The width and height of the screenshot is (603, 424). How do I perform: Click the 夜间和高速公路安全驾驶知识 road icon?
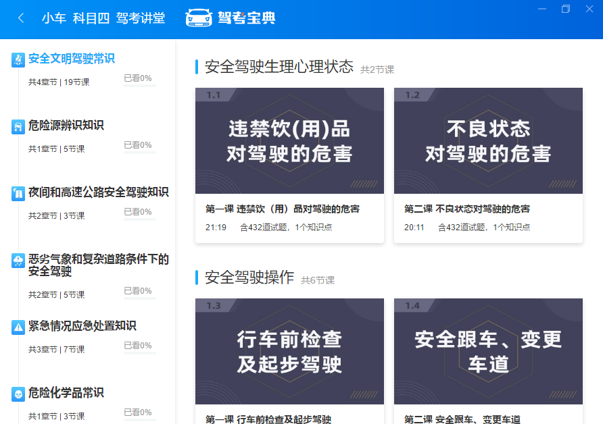pyautogui.click(x=18, y=194)
